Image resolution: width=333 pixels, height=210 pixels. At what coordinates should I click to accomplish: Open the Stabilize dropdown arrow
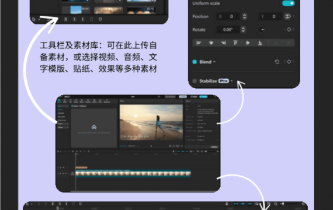tap(231, 81)
